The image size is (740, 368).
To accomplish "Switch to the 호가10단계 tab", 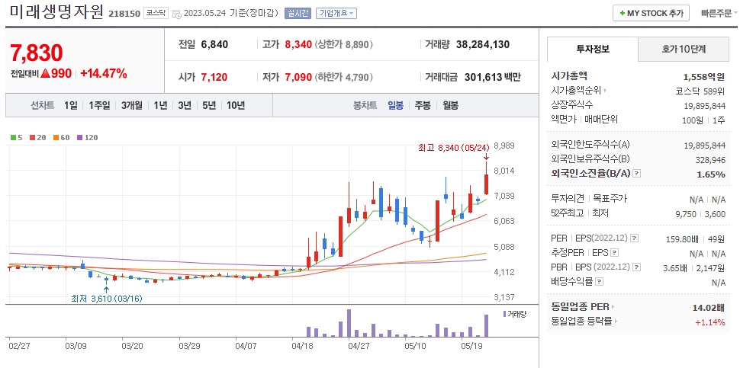I will (684, 49).
